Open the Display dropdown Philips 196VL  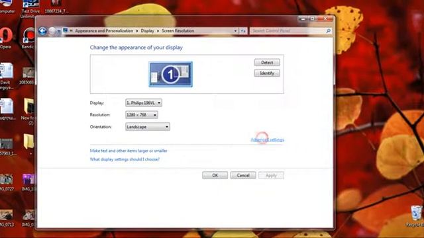point(144,103)
